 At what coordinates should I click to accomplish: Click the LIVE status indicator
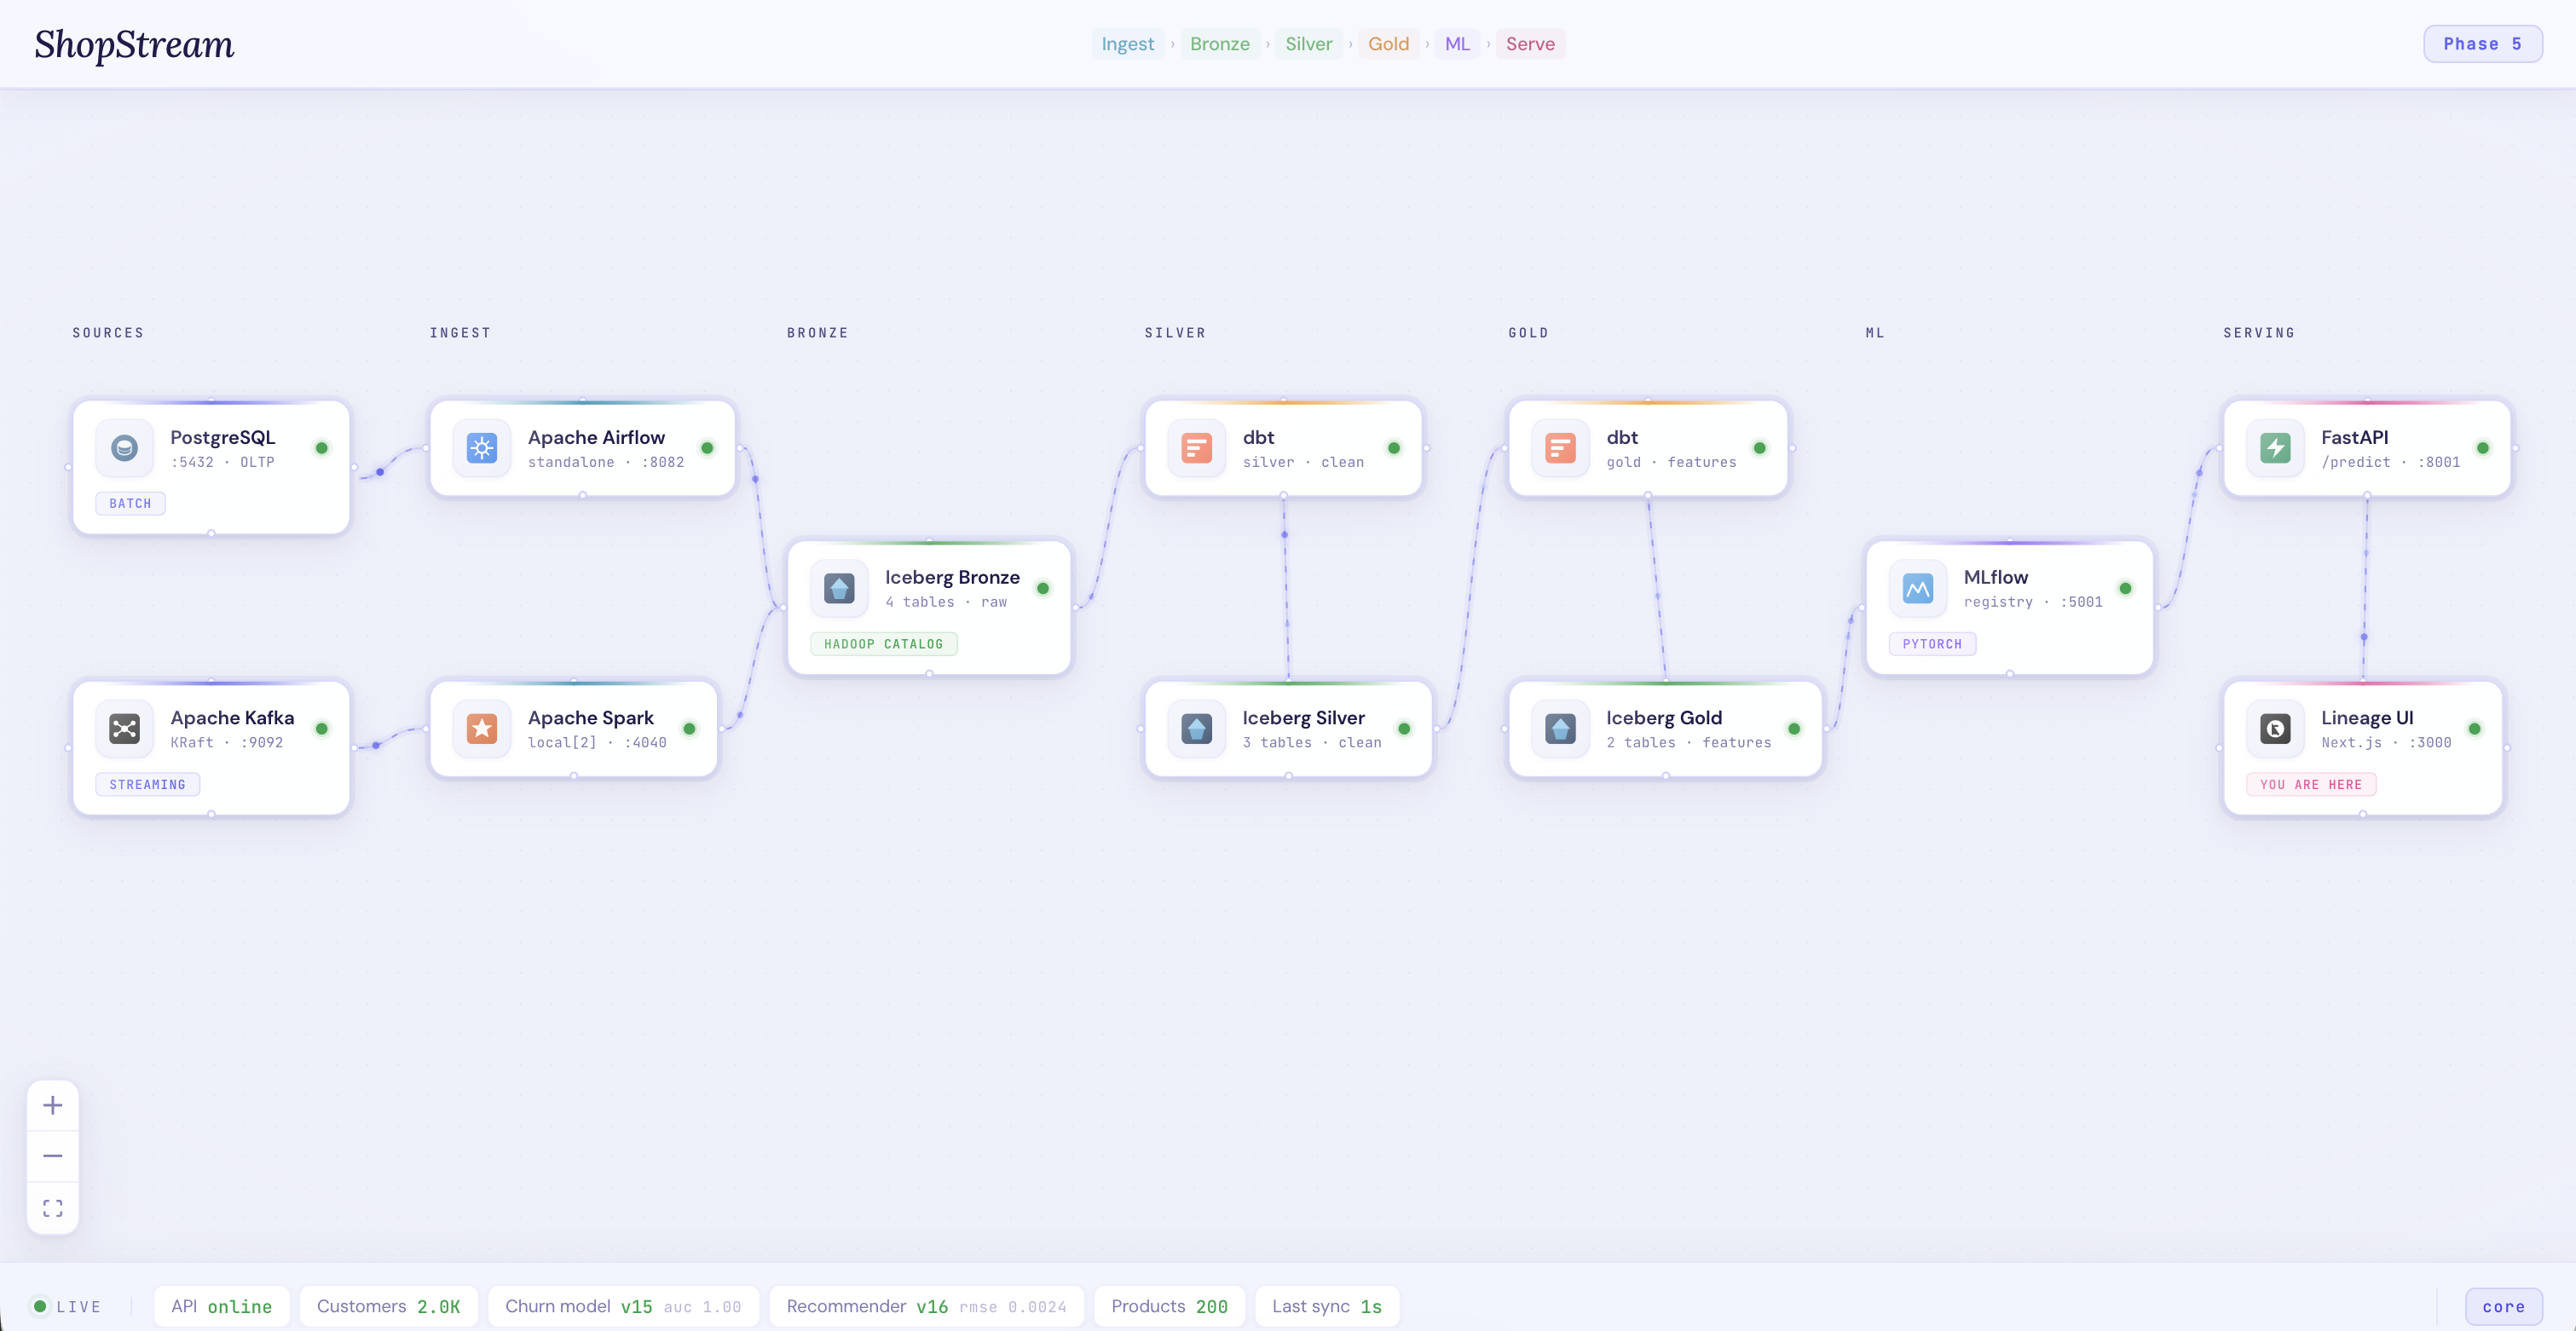click(x=67, y=1306)
